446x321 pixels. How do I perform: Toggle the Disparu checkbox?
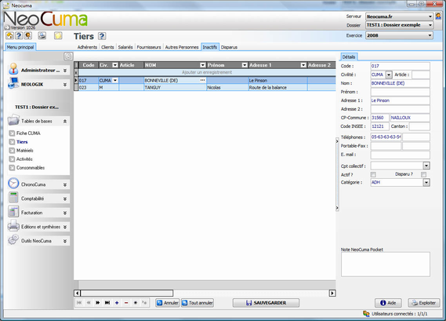423,174
